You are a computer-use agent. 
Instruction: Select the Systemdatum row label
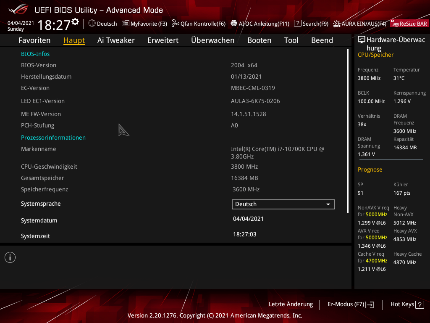39,220
